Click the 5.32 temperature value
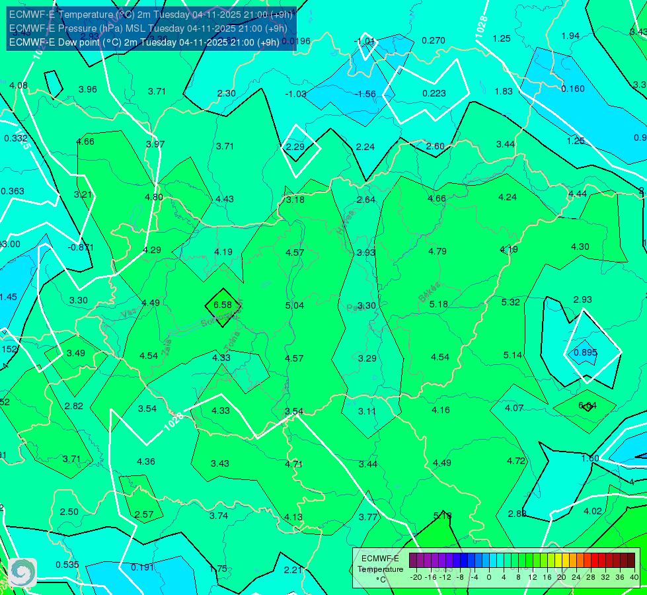 pos(510,302)
